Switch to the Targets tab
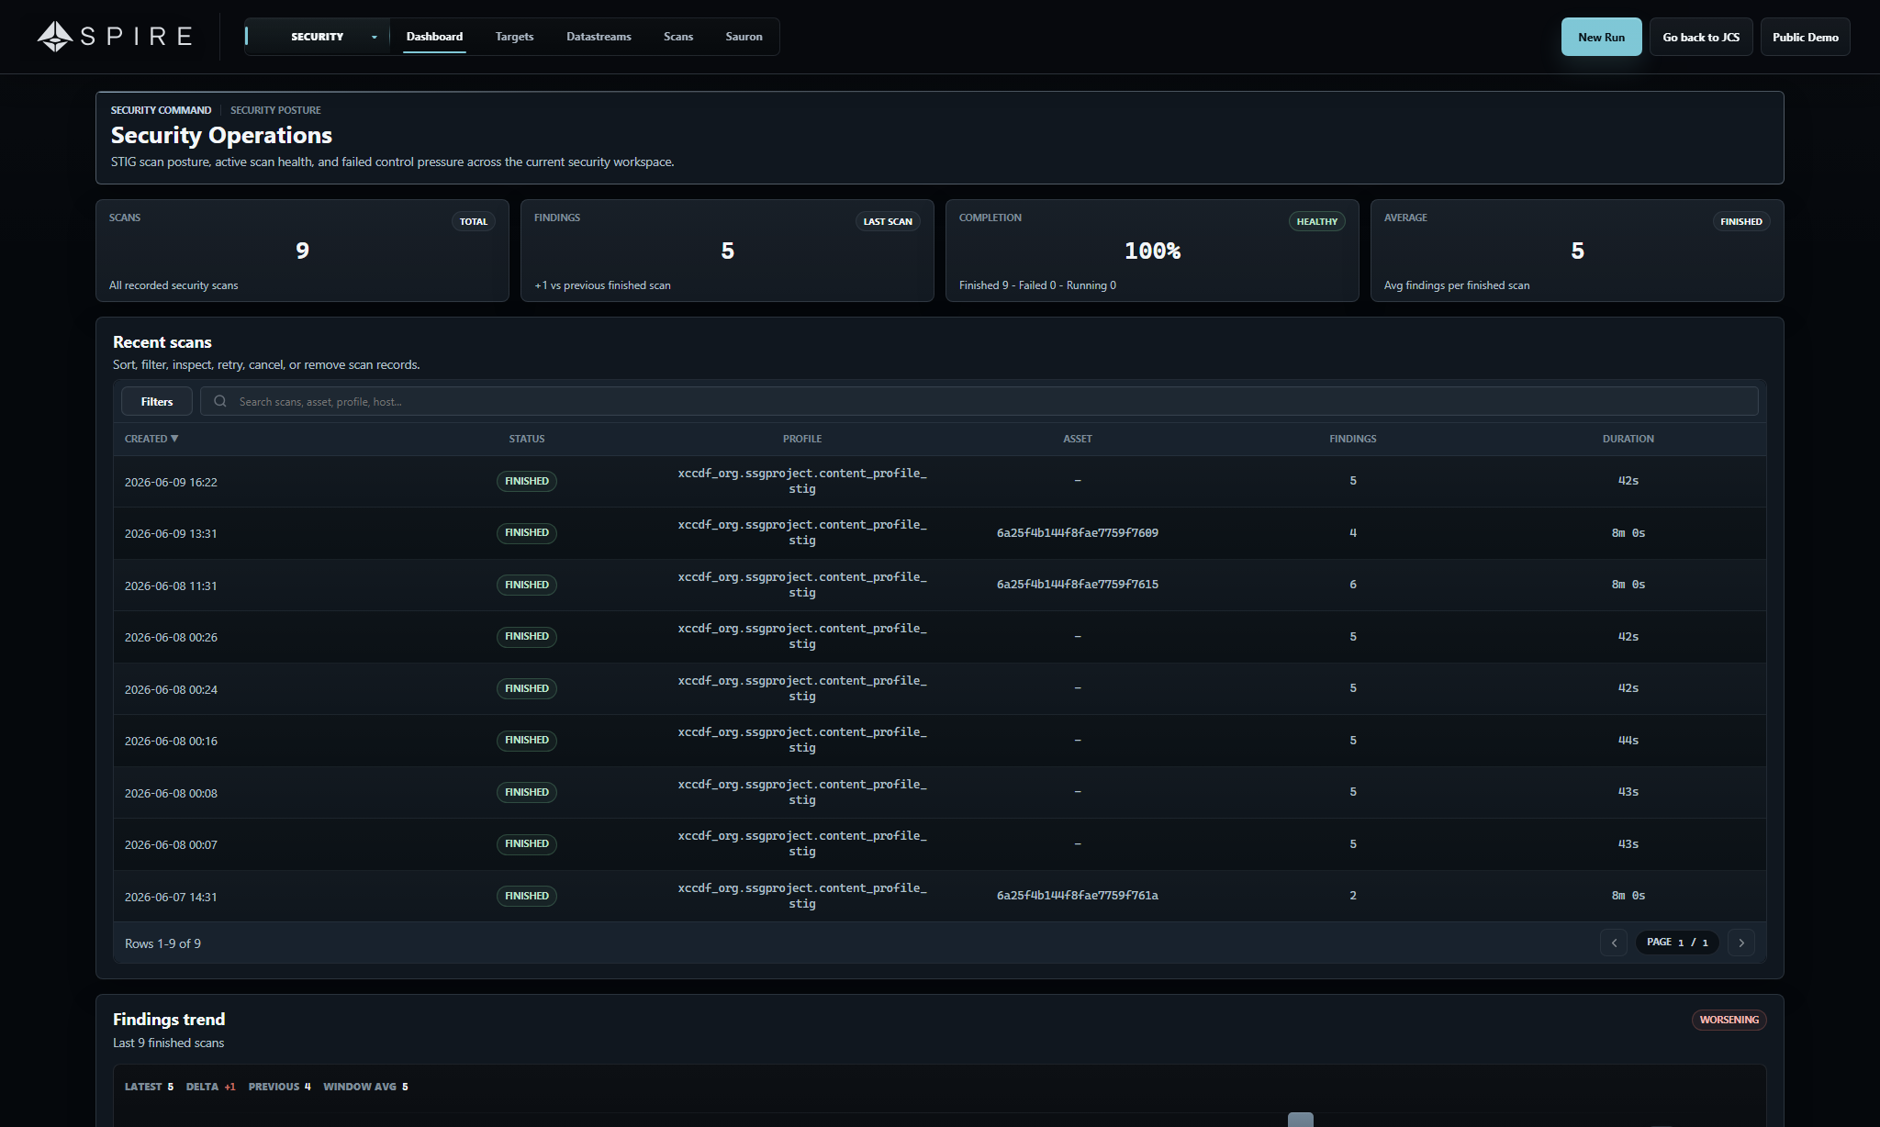 click(x=514, y=37)
